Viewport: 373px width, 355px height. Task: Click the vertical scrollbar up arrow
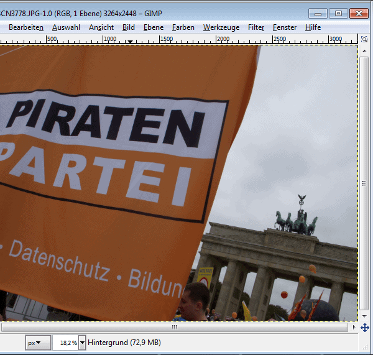tap(364, 51)
